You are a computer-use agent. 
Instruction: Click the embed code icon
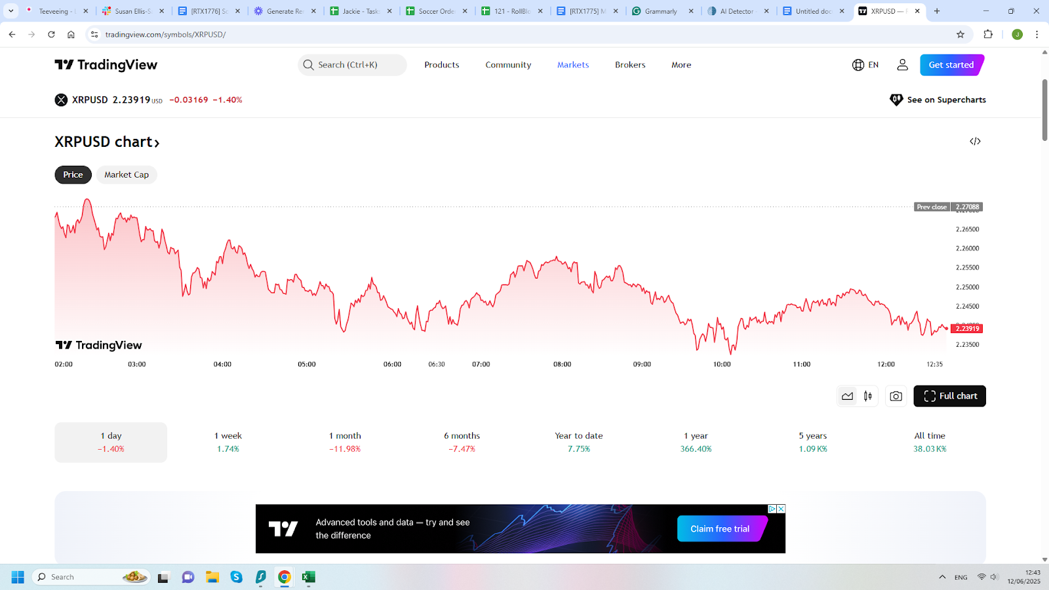tap(975, 142)
